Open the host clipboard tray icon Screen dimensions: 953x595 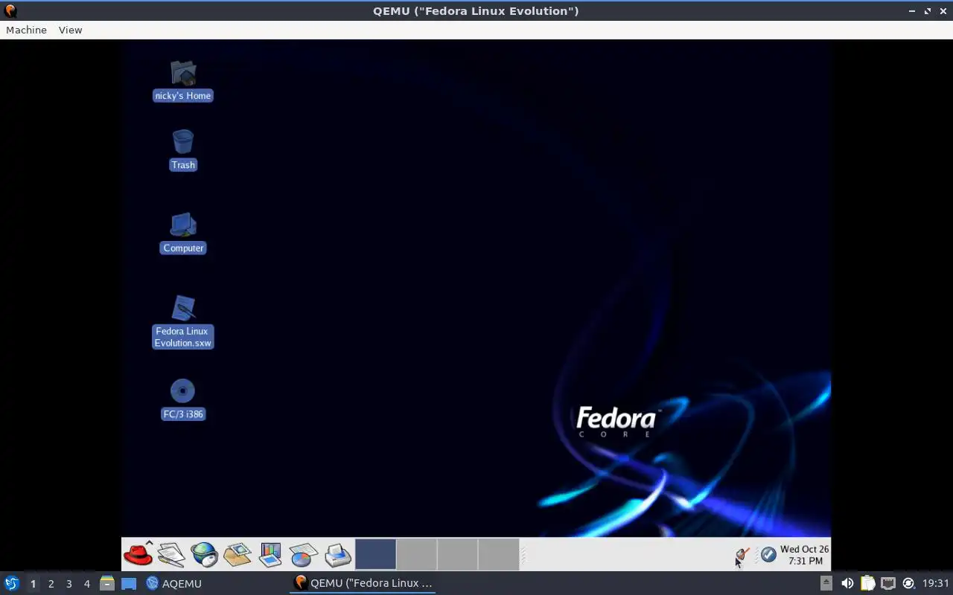[867, 583]
